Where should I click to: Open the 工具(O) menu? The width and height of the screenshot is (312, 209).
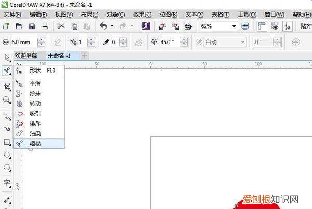click(247, 15)
